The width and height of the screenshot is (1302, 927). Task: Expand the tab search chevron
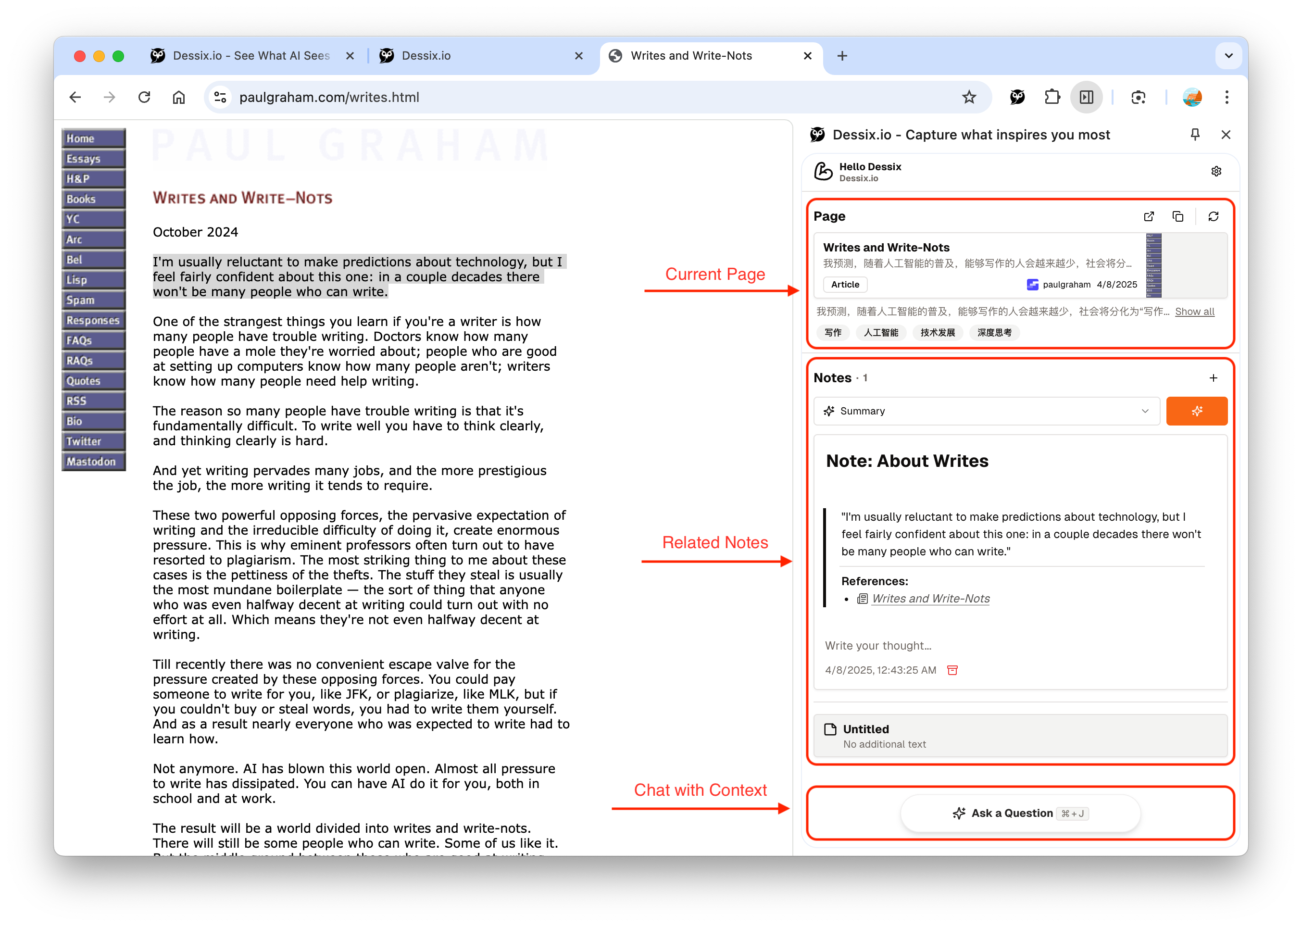[1228, 56]
